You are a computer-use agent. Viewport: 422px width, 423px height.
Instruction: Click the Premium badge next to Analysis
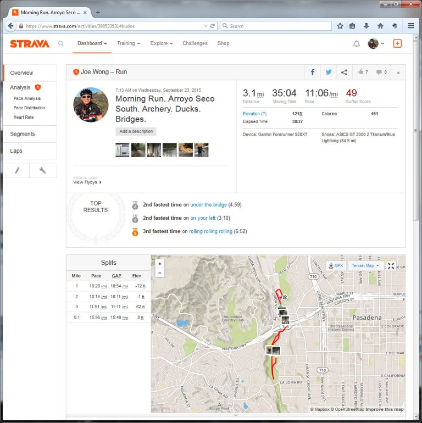click(x=38, y=87)
